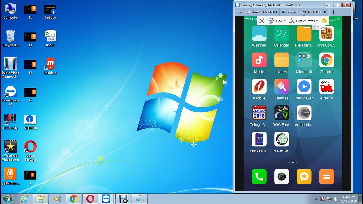This screenshot has width=363, height=204.
Task: Open the volume control in system tray
Action: tap(336, 199)
